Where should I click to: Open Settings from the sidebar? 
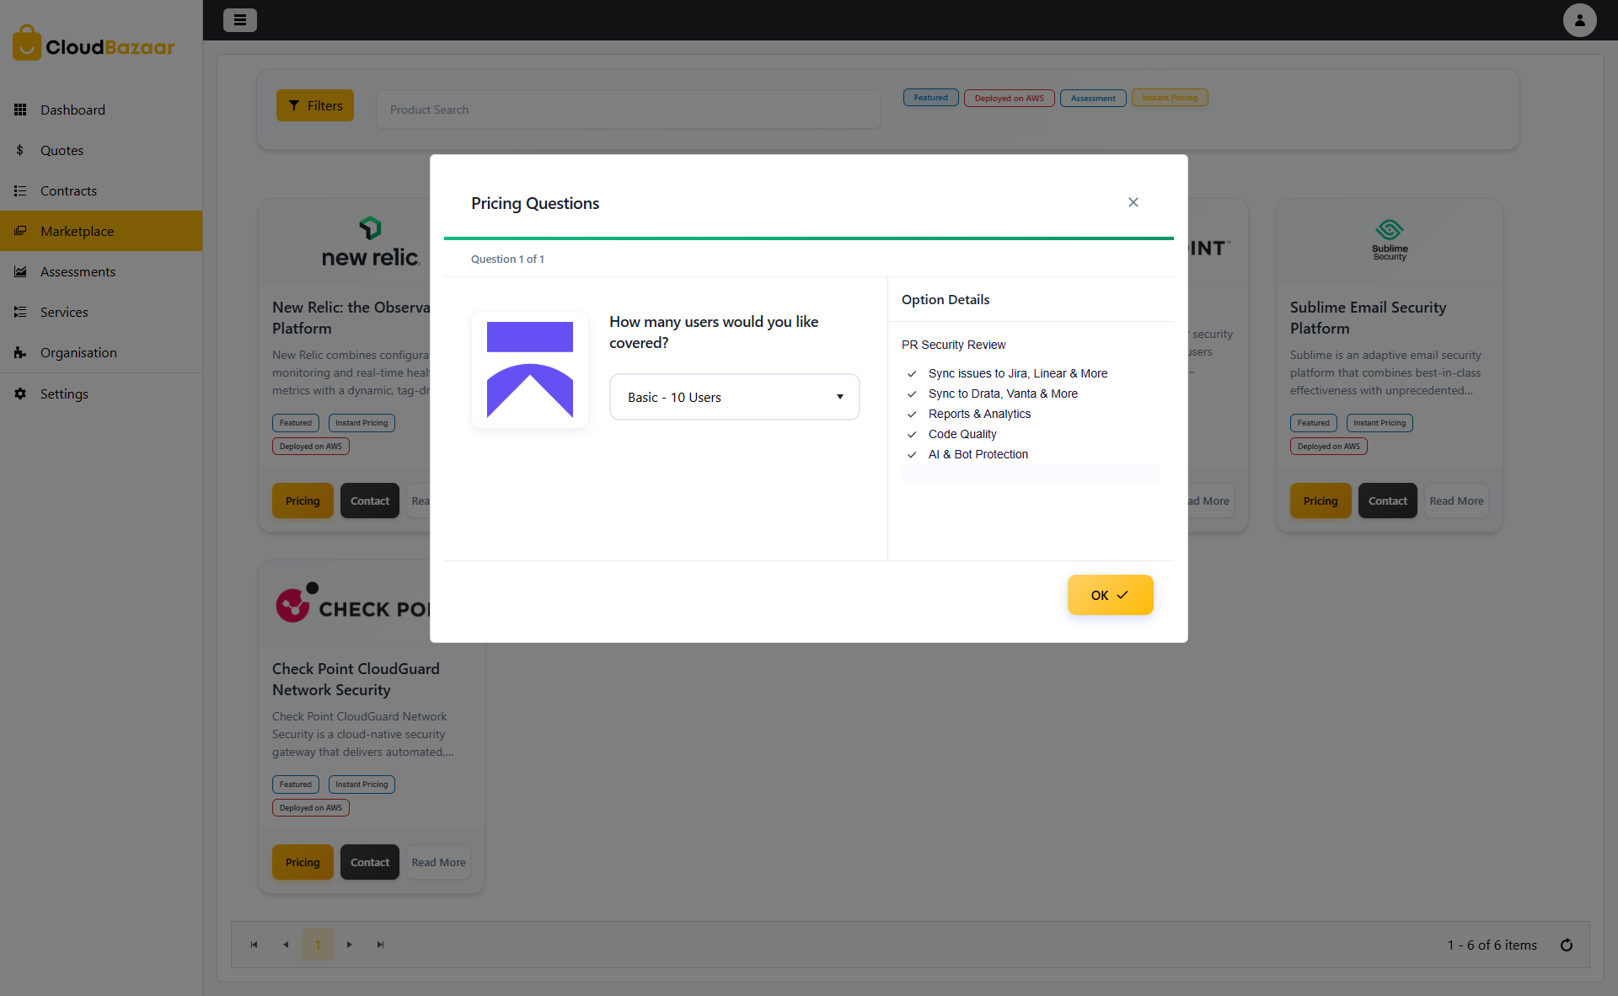coord(64,394)
